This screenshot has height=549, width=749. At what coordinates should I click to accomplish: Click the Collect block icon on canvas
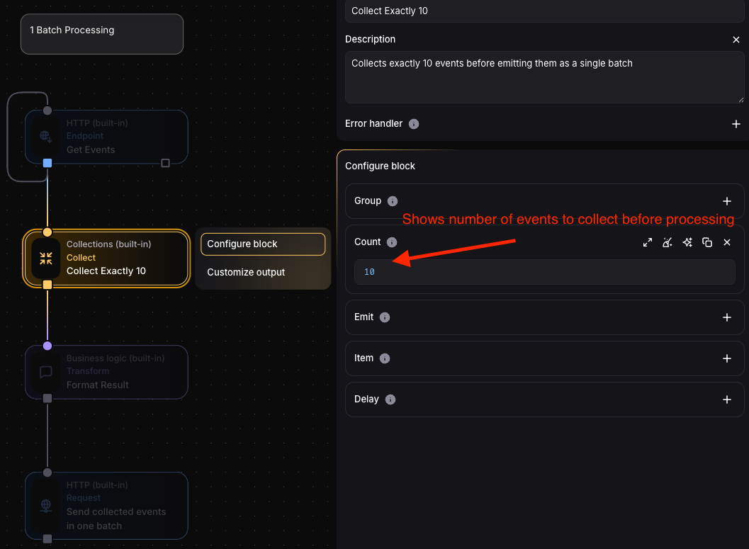(x=46, y=258)
